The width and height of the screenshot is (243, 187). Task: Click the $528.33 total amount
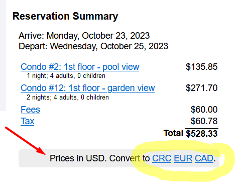[x=202, y=134]
